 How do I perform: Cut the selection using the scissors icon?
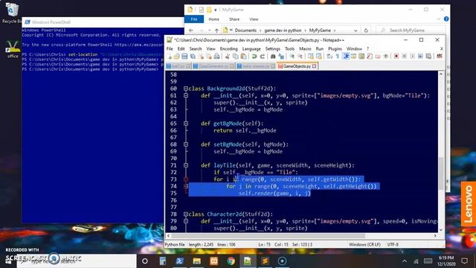228,57
